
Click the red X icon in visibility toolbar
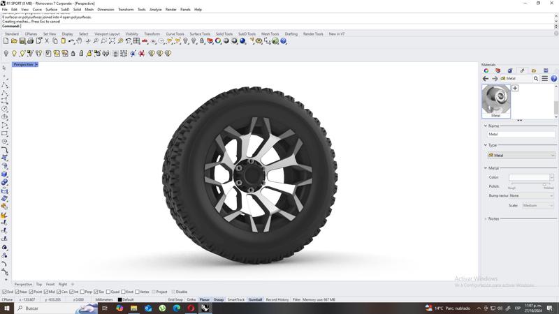tap(142, 54)
